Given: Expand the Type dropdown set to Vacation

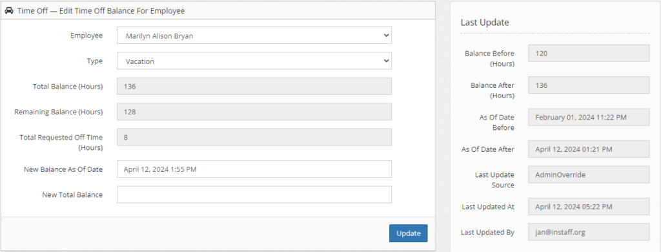Looking at the screenshot, I should coord(254,61).
